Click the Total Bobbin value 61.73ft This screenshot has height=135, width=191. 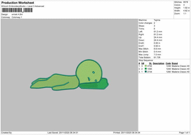(158, 57)
